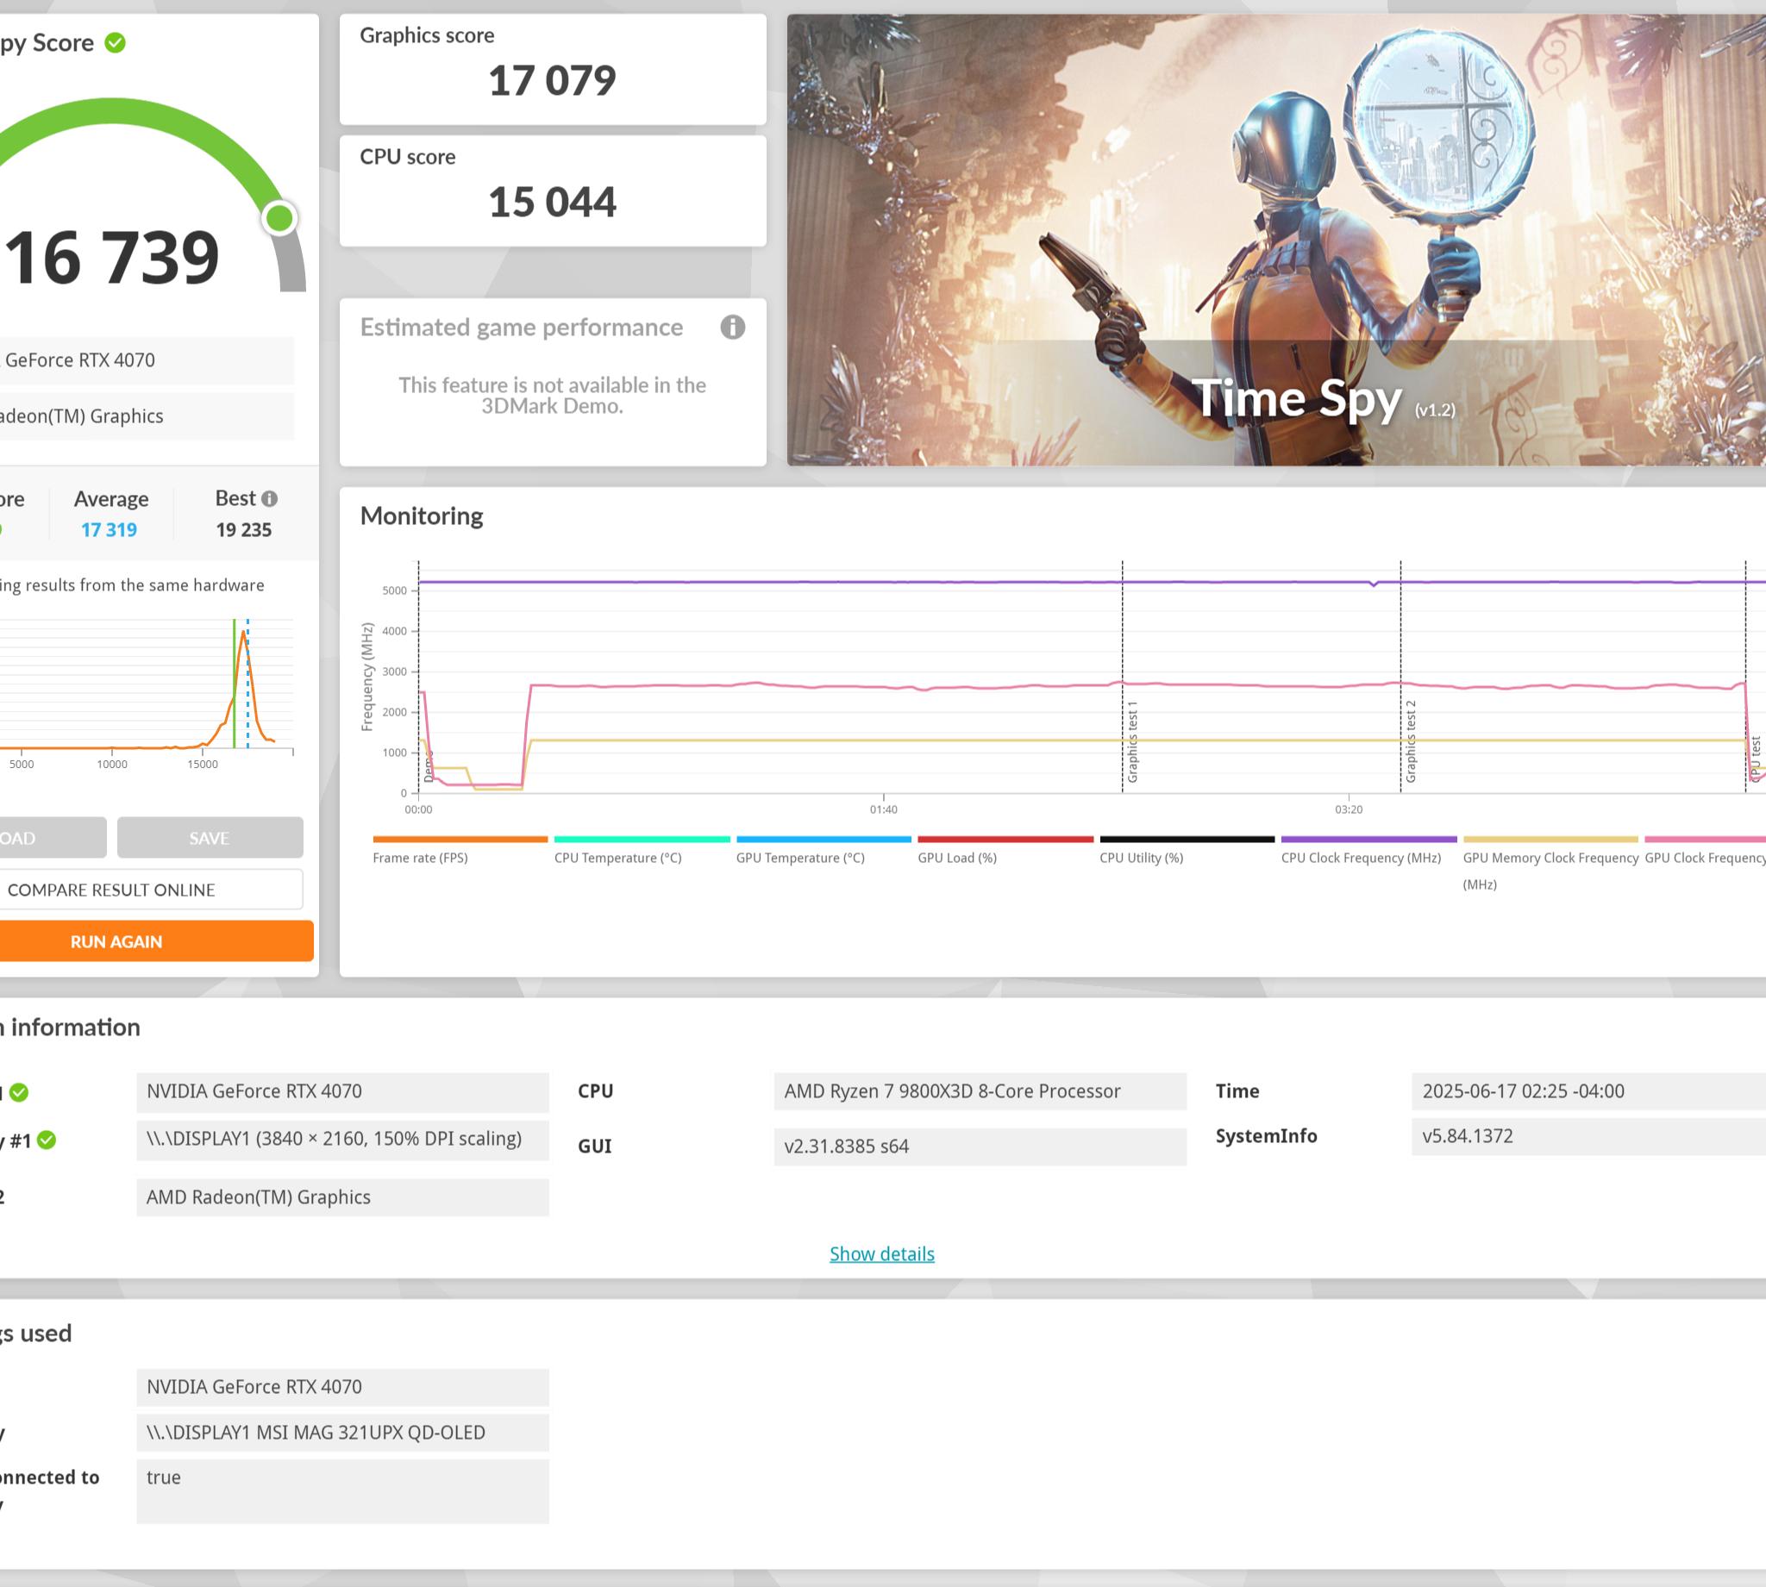1766x1587 pixels.
Task: Click the Time Spy benchmark banner image
Action: point(1276,240)
